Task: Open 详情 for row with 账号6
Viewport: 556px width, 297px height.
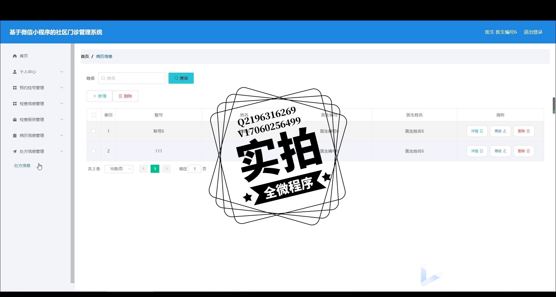Action: (477, 131)
